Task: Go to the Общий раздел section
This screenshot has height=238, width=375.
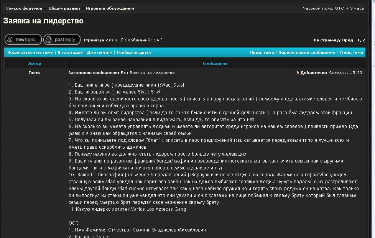Action: [x=64, y=8]
